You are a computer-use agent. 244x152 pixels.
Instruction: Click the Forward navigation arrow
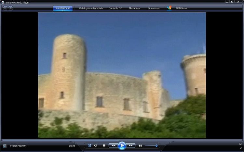[10, 8]
